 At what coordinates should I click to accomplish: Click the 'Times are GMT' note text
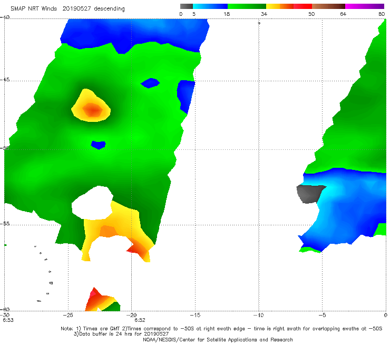click(x=102, y=329)
